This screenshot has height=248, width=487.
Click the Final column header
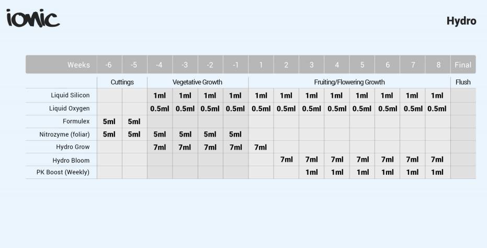[463, 65]
